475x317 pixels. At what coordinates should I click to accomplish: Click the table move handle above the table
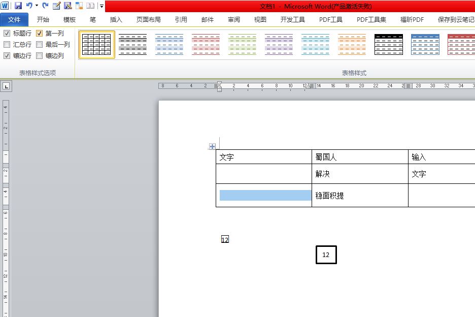click(212, 146)
